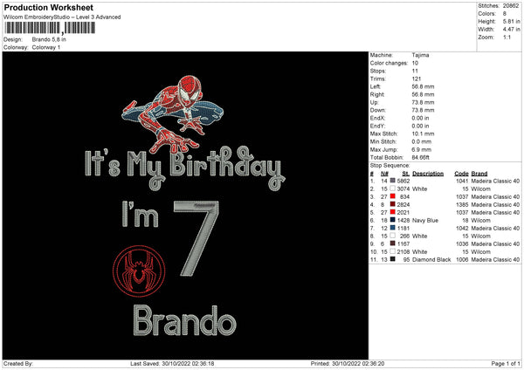Select the 'Brando' name in the design

pos(185,321)
